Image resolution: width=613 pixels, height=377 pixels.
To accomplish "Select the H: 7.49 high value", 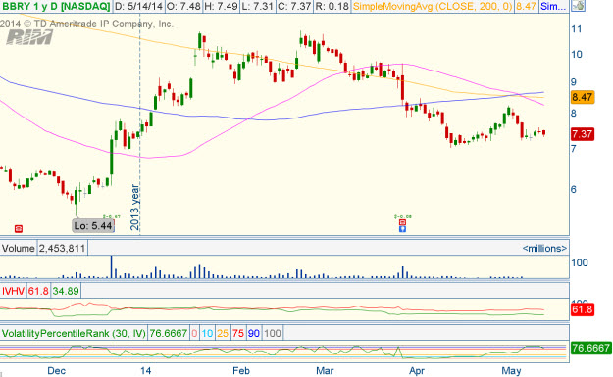I will pyautogui.click(x=221, y=6).
